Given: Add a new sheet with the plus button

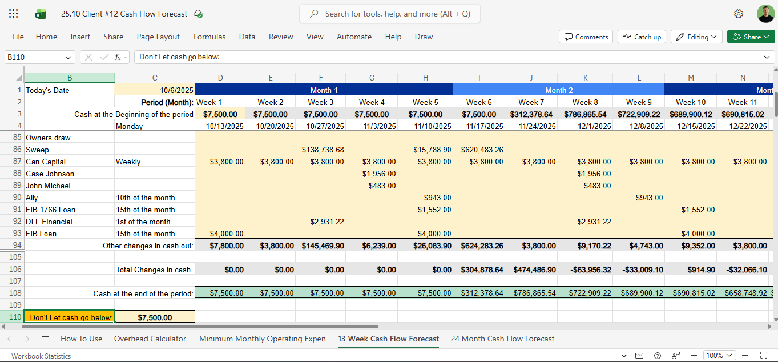Looking at the screenshot, I should [570, 339].
